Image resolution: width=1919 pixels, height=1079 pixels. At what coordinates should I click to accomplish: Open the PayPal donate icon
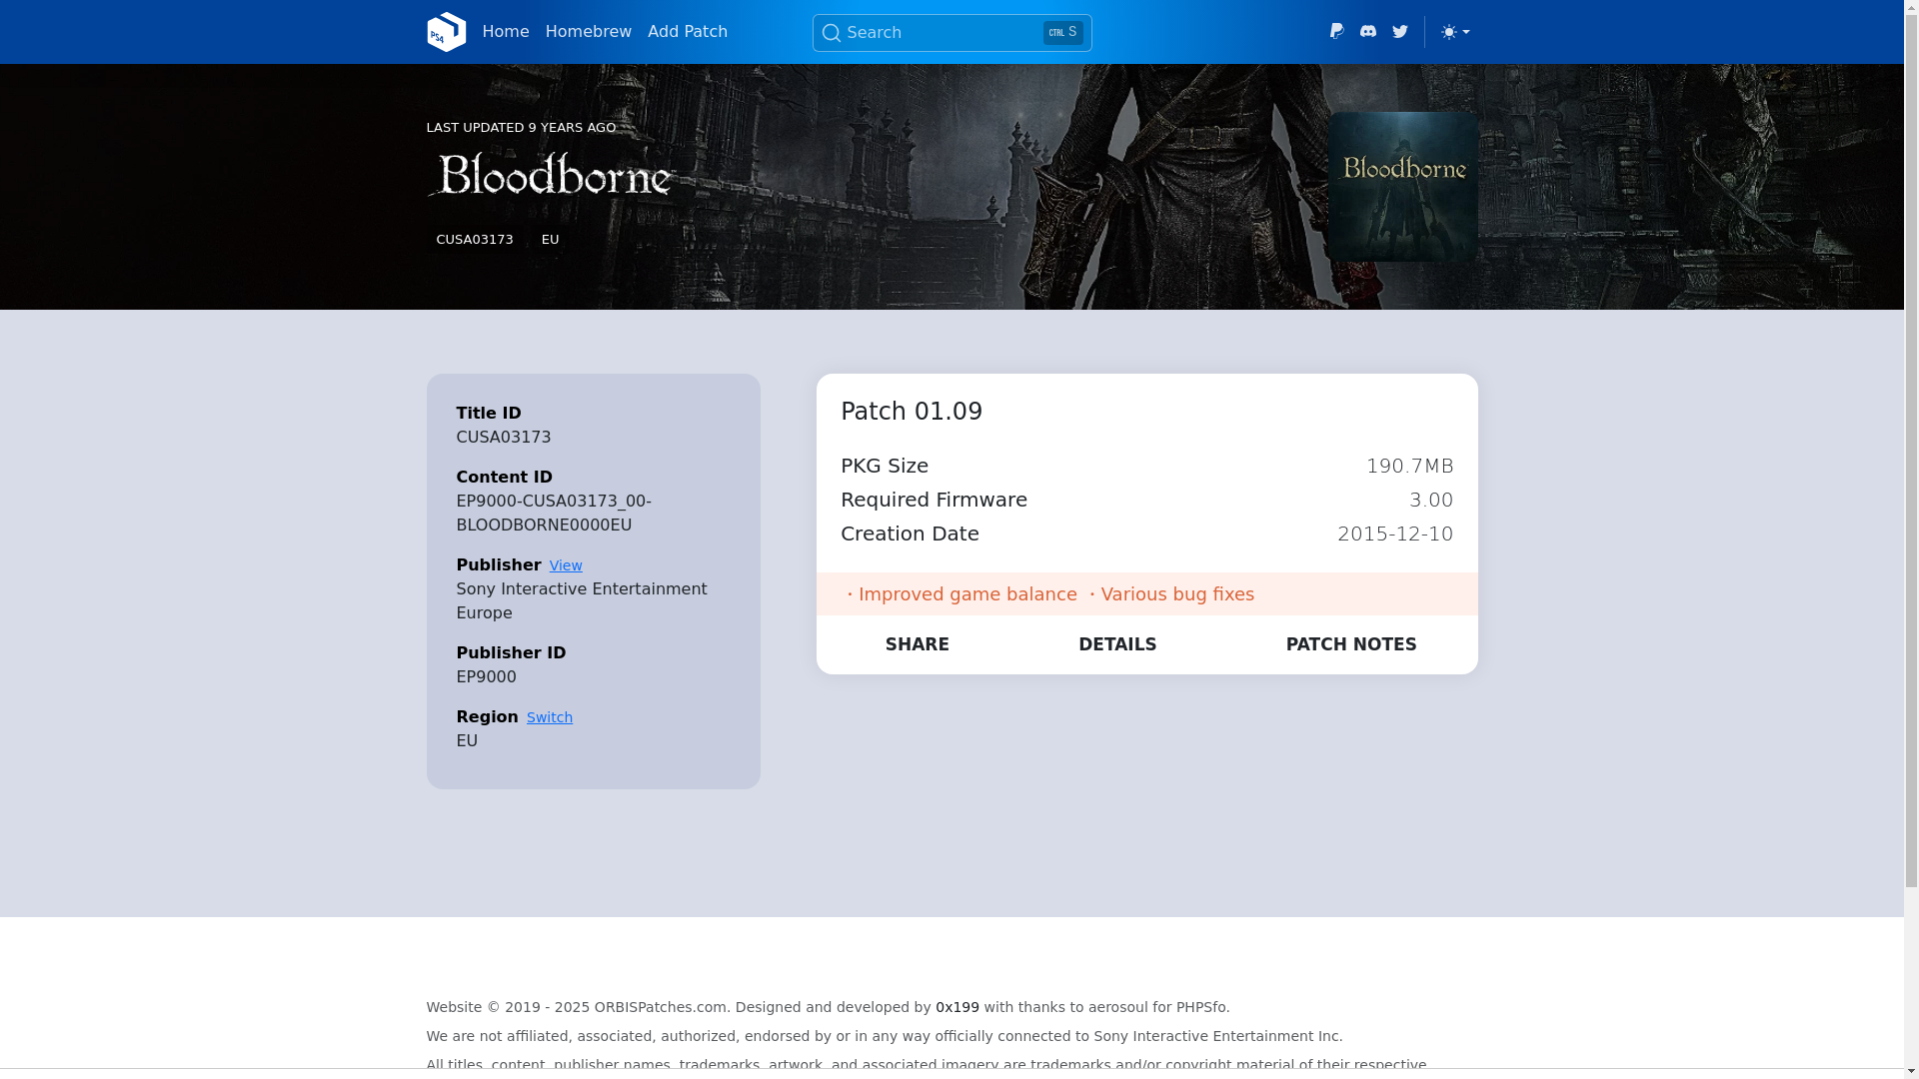coord(1336,32)
